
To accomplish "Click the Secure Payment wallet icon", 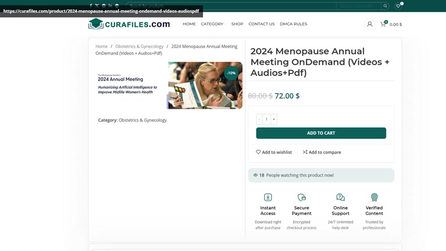I will 302,197.
